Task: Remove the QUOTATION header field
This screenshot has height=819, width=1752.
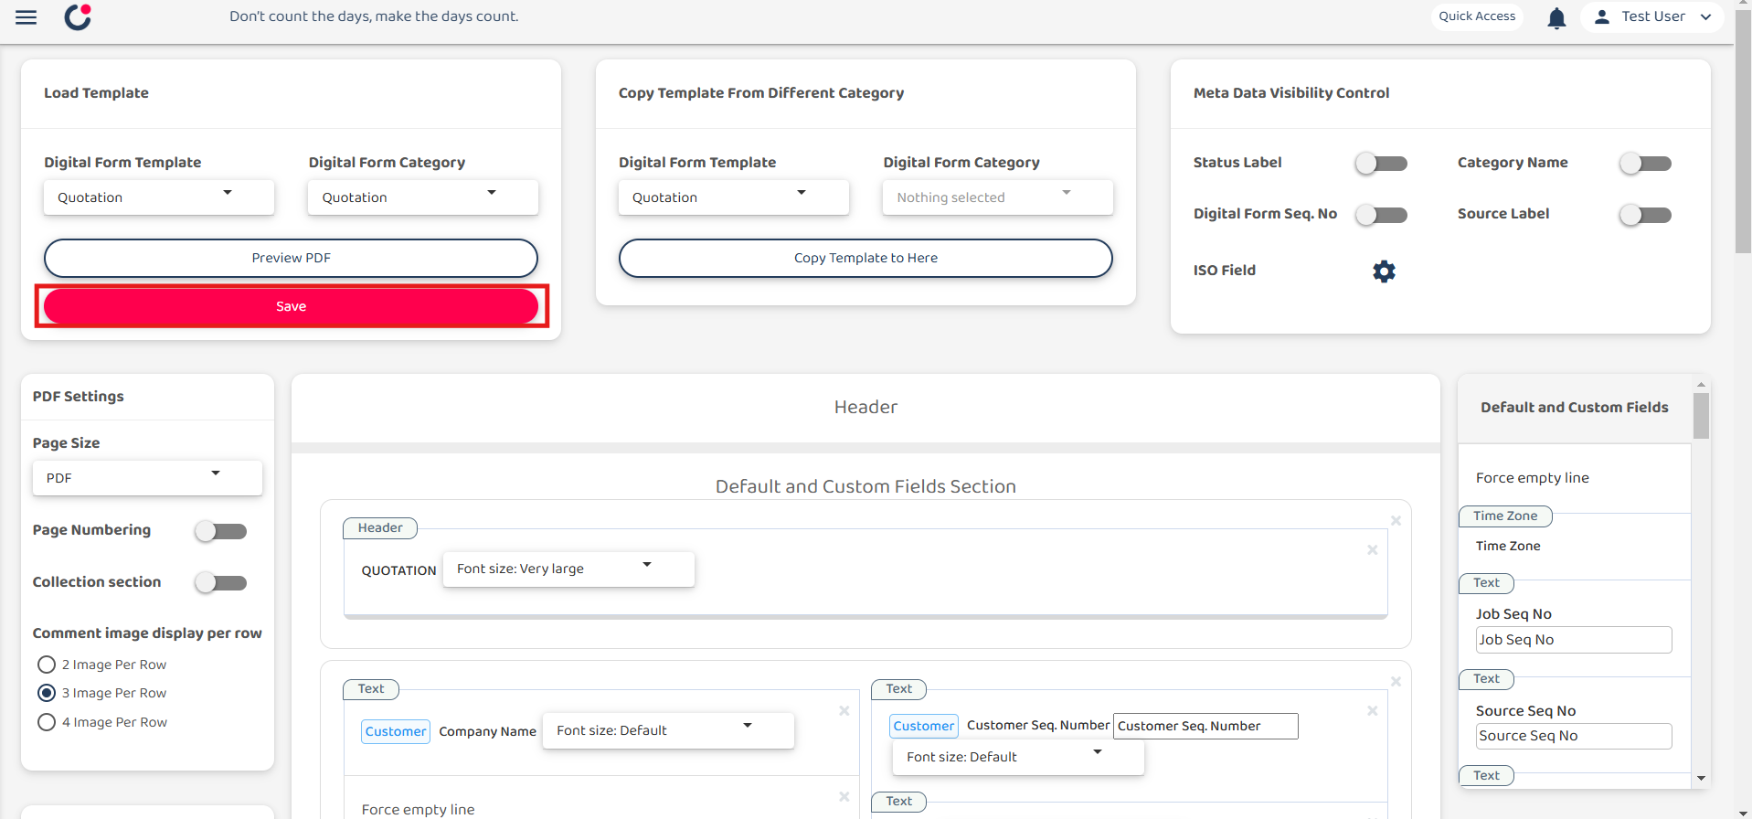Action: [1372, 550]
